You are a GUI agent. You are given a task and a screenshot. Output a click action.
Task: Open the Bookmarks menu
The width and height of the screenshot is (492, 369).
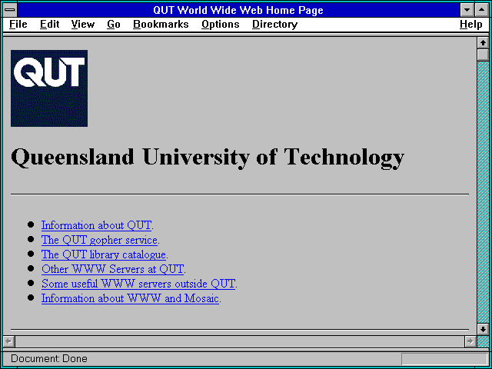coord(161,25)
